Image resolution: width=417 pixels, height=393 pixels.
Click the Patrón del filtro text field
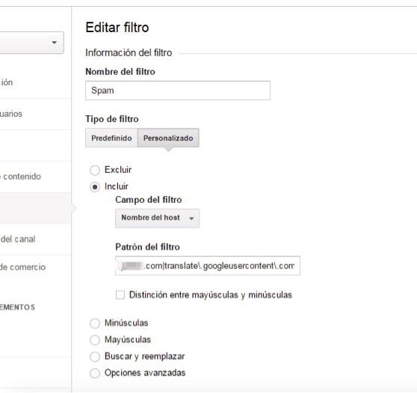coord(208,266)
